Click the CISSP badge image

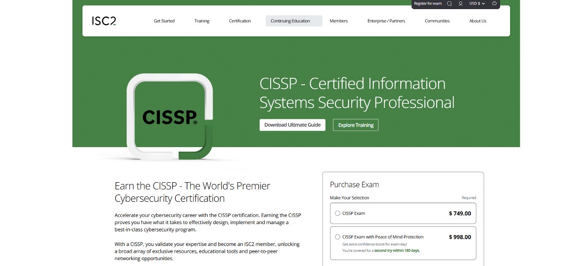pos(170,116)
